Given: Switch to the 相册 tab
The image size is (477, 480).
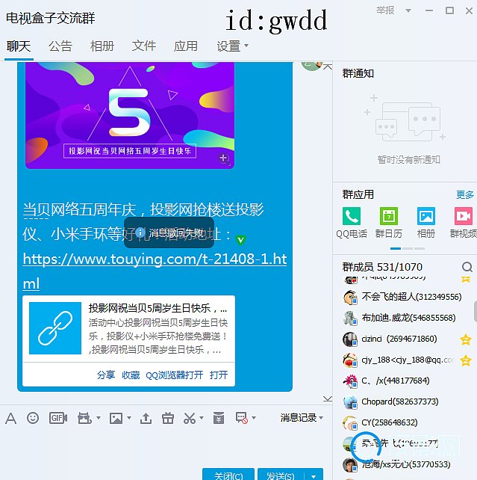Looking at the screenshot, I should (102, 46).
